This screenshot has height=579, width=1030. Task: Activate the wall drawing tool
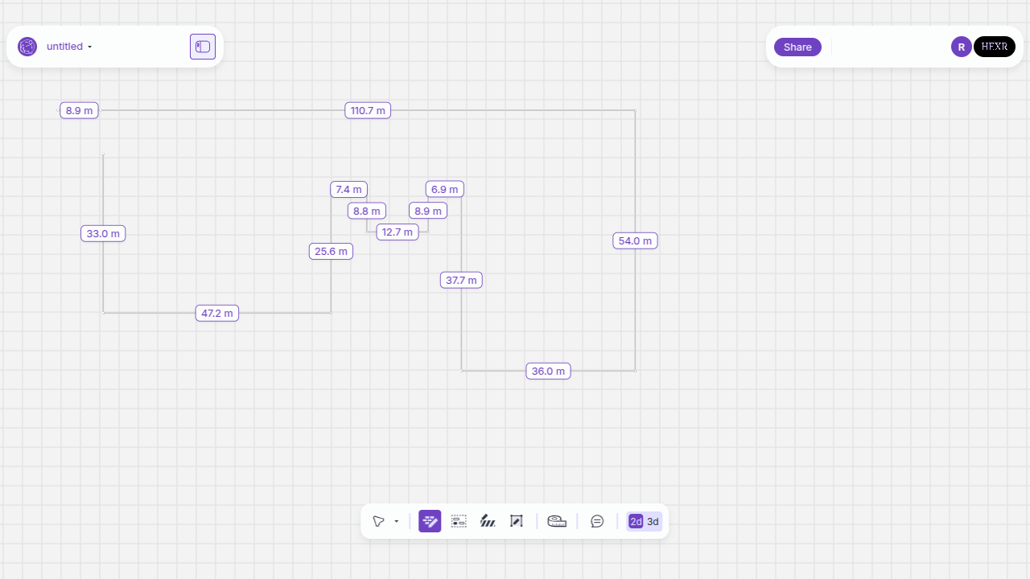tap(430, 521)
